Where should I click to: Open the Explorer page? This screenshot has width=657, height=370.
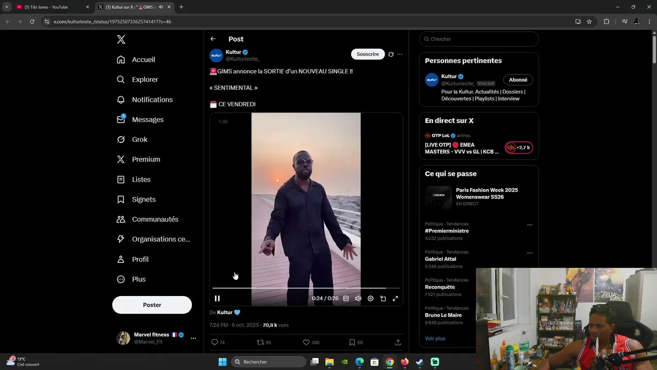click(x=138, y=80)
